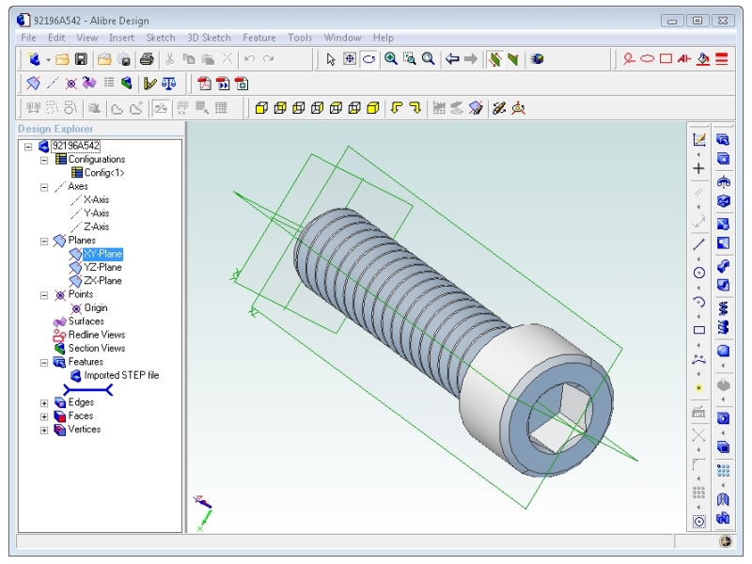Screen dimensions: 752x564
Task: Click the first red PDF publish icon
Action: coord(204,84)
